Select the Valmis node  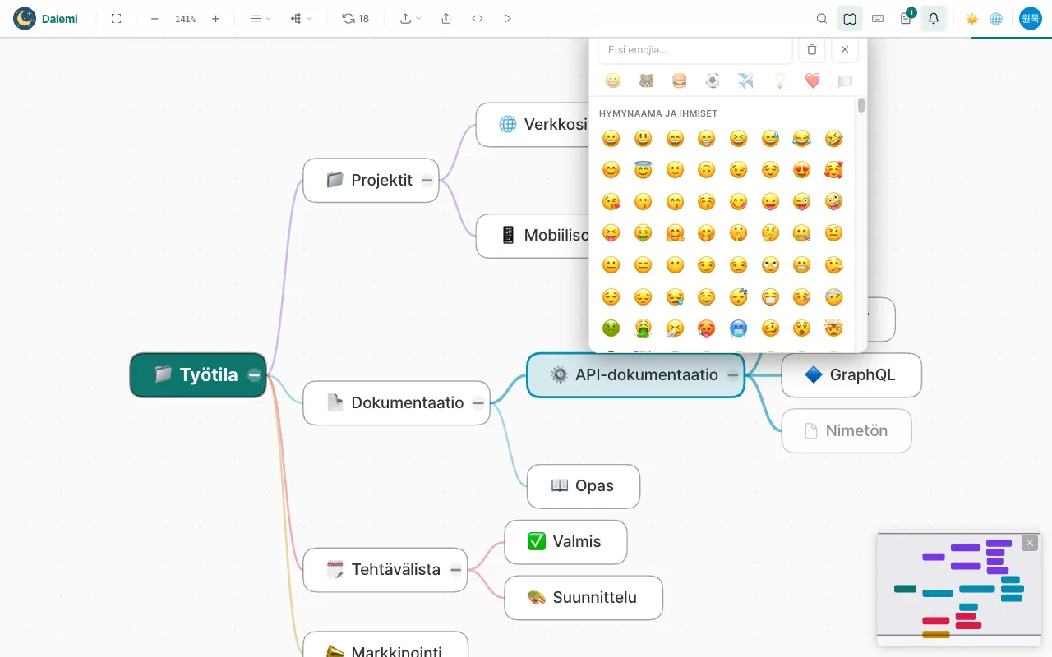565,542
